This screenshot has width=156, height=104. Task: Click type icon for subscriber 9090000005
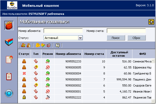pos(36,67)
